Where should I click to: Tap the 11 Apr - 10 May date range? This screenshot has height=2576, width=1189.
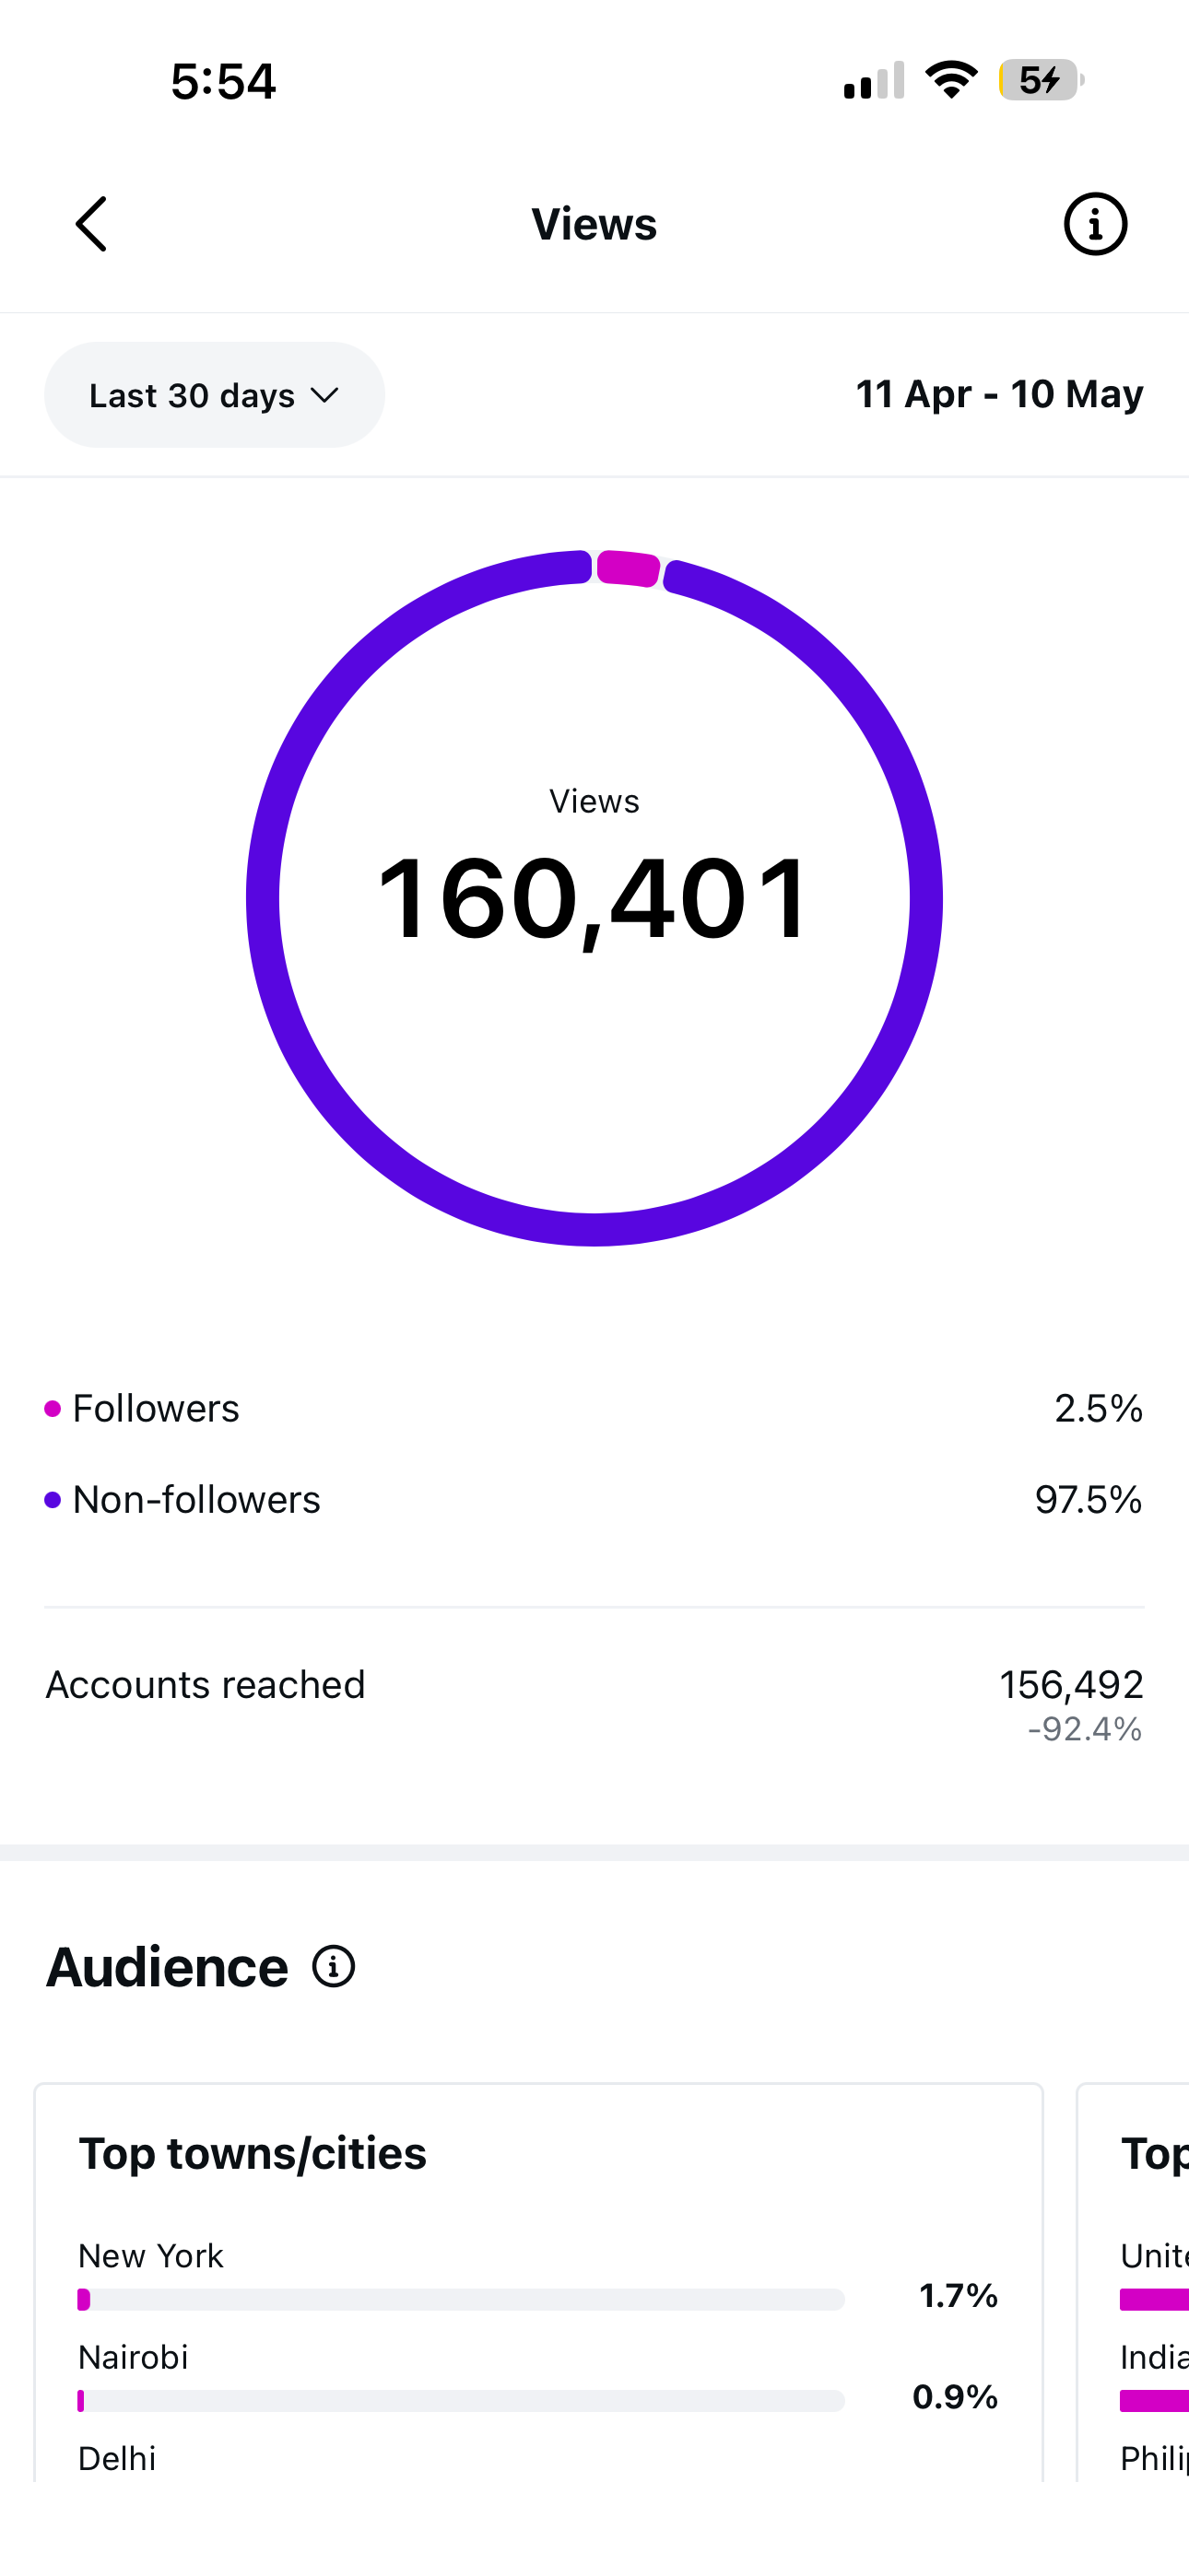click(999, 394)
